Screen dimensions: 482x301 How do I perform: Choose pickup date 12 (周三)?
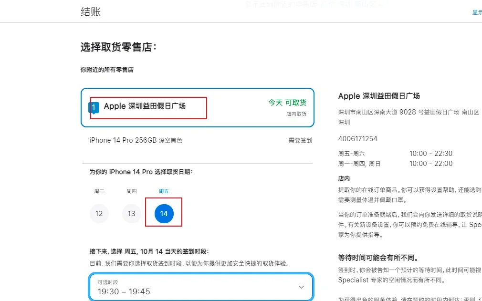(99, 213)
